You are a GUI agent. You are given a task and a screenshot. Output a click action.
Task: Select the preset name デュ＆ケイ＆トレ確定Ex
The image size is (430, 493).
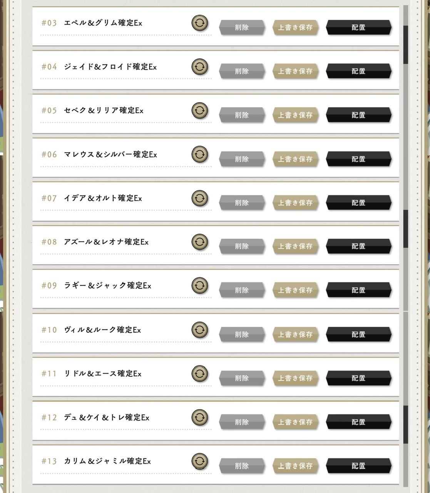click(107, 418)
